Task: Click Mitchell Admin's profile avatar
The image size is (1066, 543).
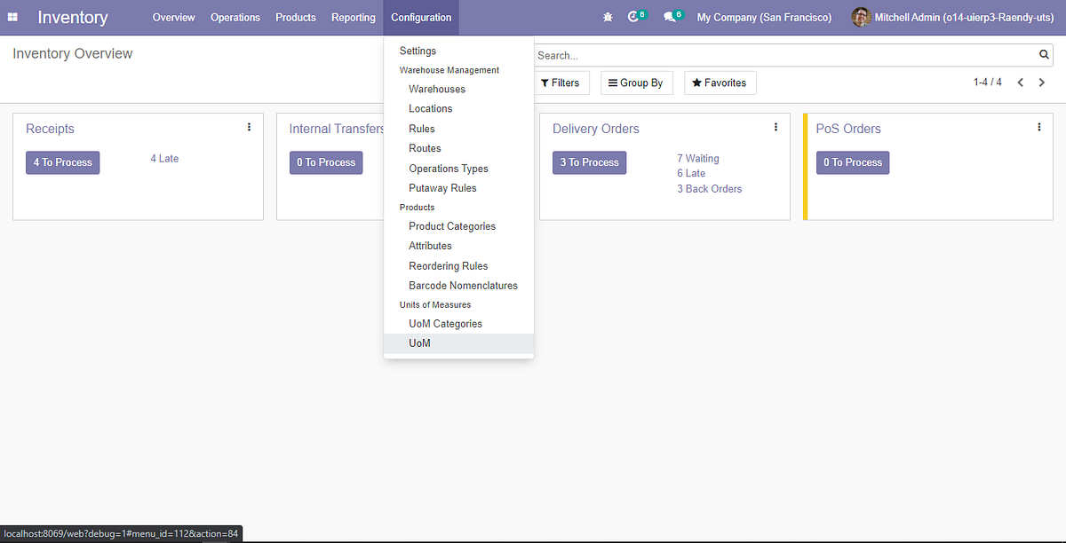Action: pyautogui.click(x=860, y=17)
